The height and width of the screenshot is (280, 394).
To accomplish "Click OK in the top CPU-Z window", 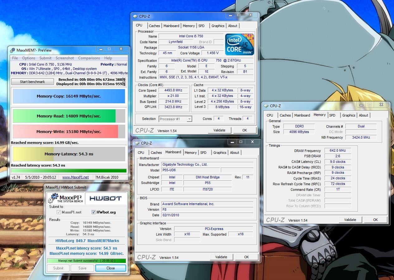I will tap(244, 130).
